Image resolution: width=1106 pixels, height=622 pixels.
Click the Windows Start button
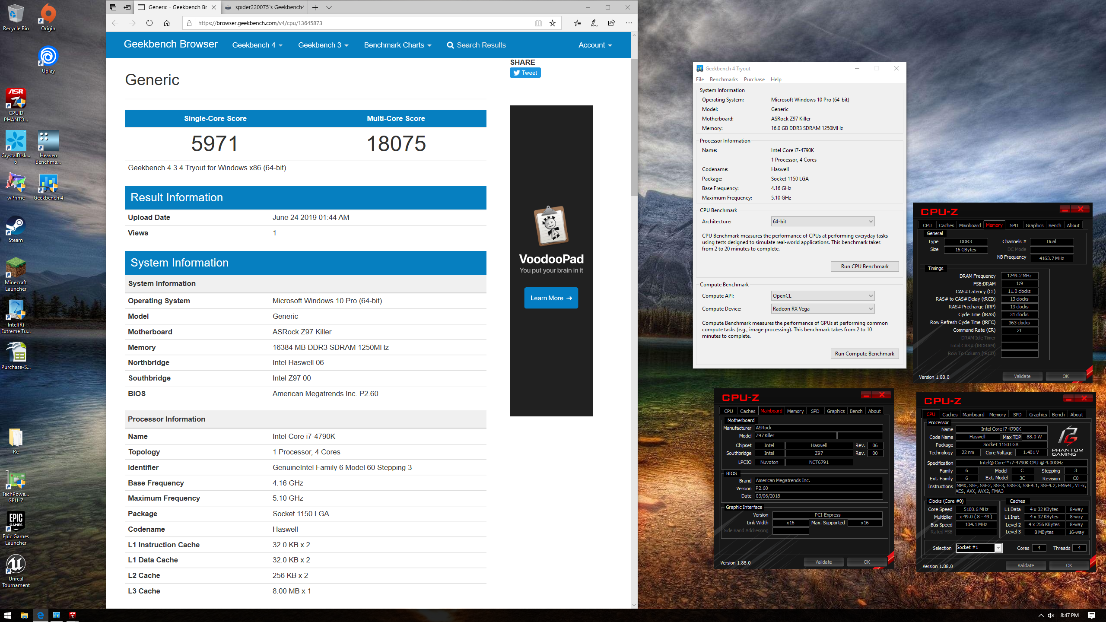[x=8, y=615]
